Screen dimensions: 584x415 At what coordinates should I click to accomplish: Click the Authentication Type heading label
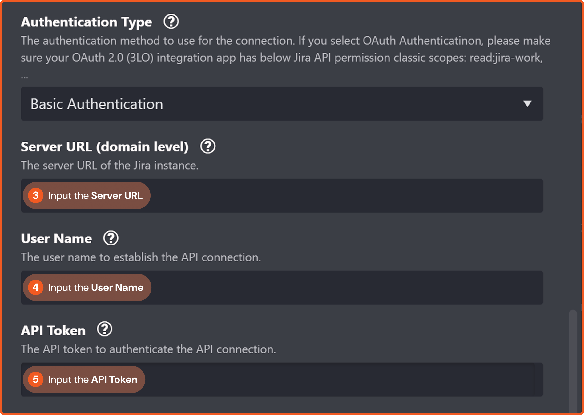[87, 22]
